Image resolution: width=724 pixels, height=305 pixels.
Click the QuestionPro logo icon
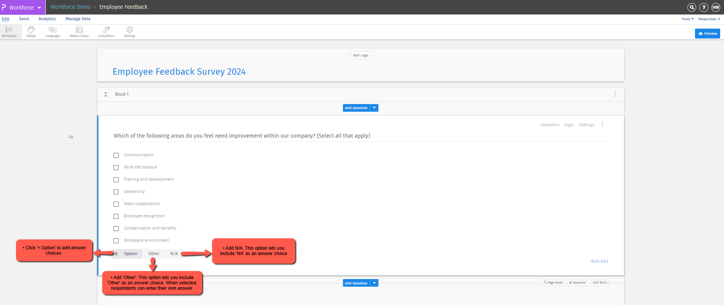[x=4, y=7]
